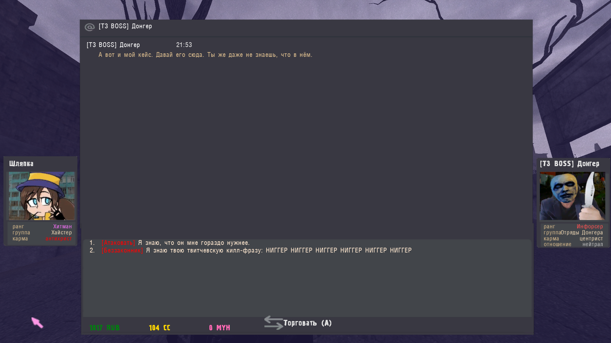Click the Инфорсер rank label
The height and width of the screenshot is (343, 611).
tap(590, 226)
